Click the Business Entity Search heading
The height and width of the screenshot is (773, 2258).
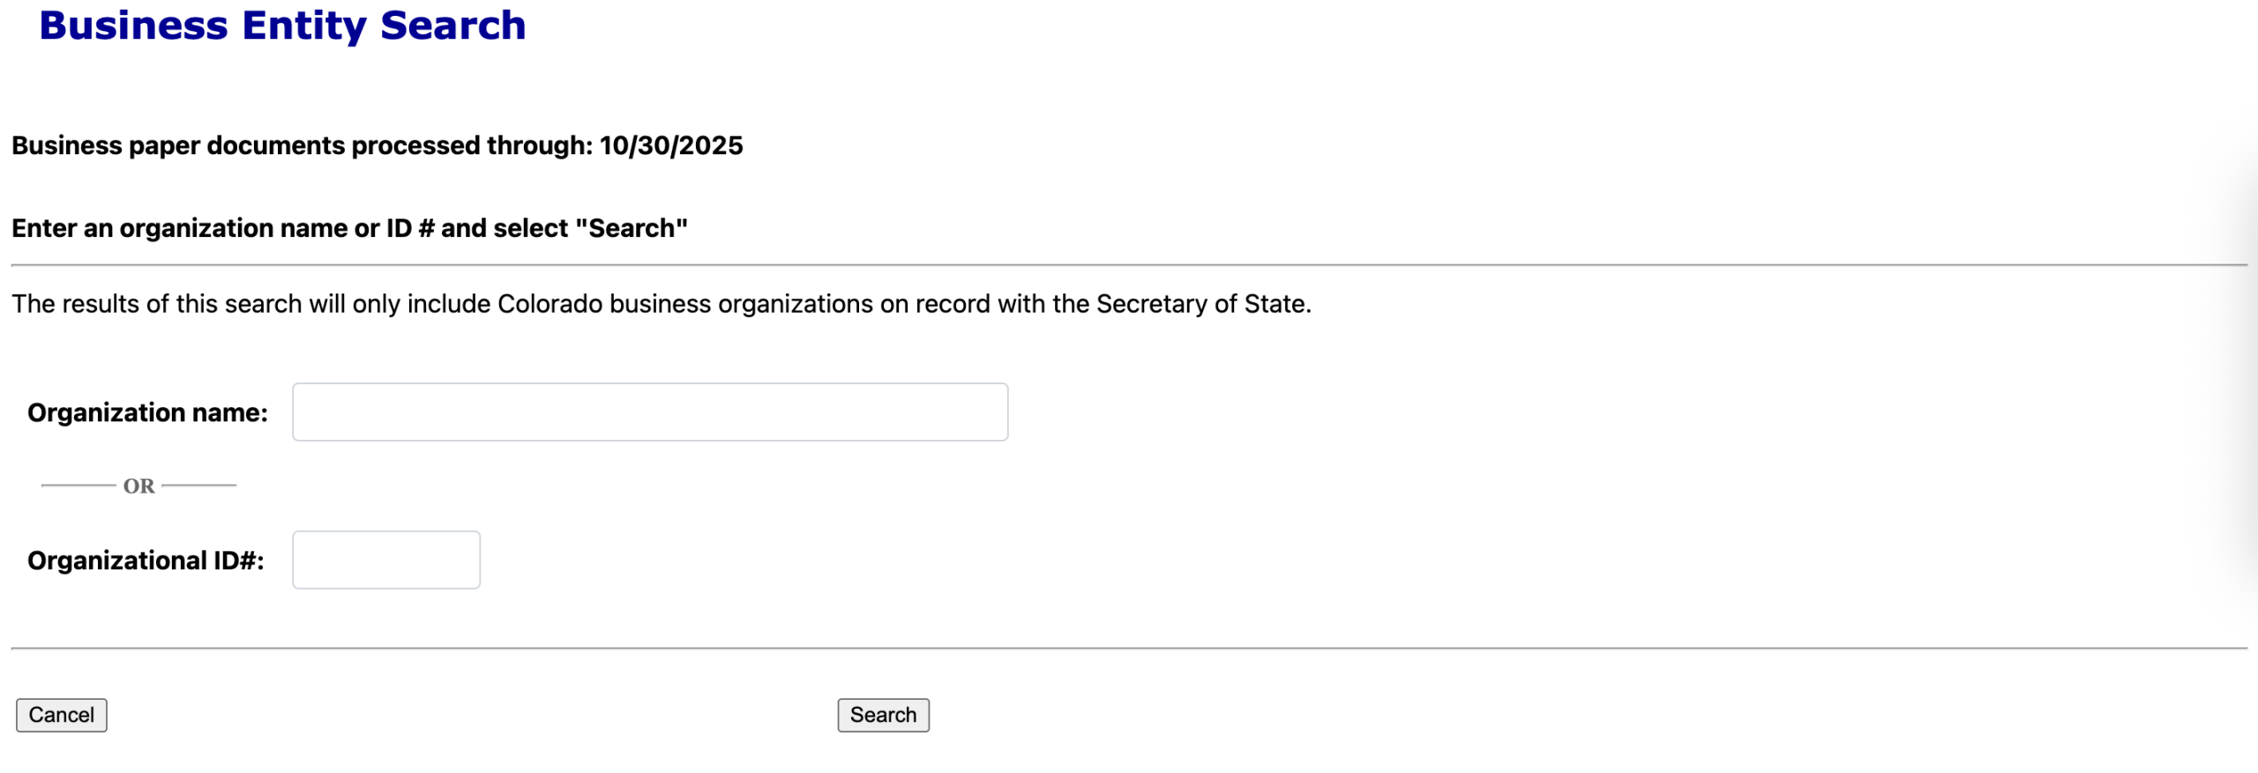[282, 26]
